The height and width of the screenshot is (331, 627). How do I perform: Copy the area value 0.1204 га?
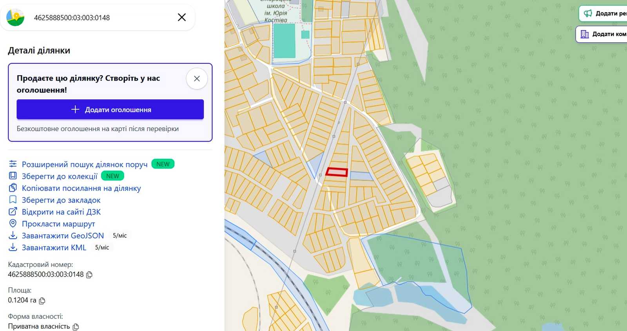[42, 300]
